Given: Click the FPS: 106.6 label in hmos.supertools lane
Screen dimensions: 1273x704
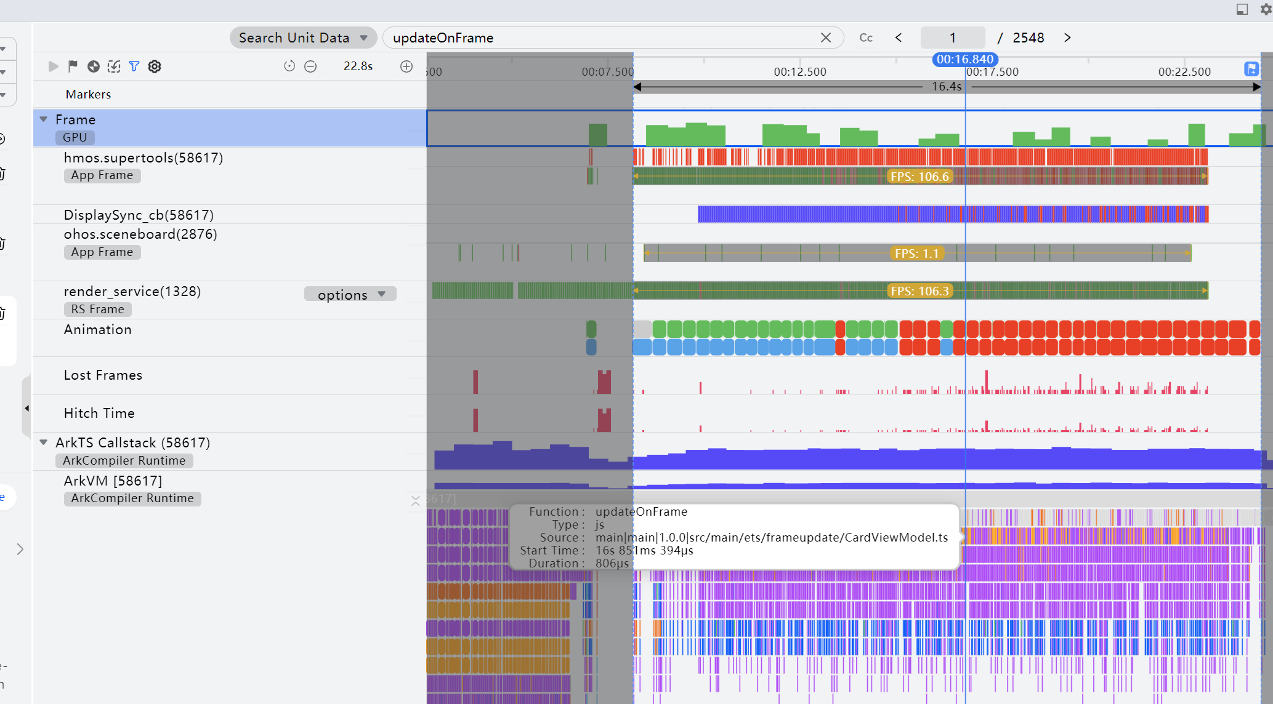Looking at the screenshot, I should 920,177.
